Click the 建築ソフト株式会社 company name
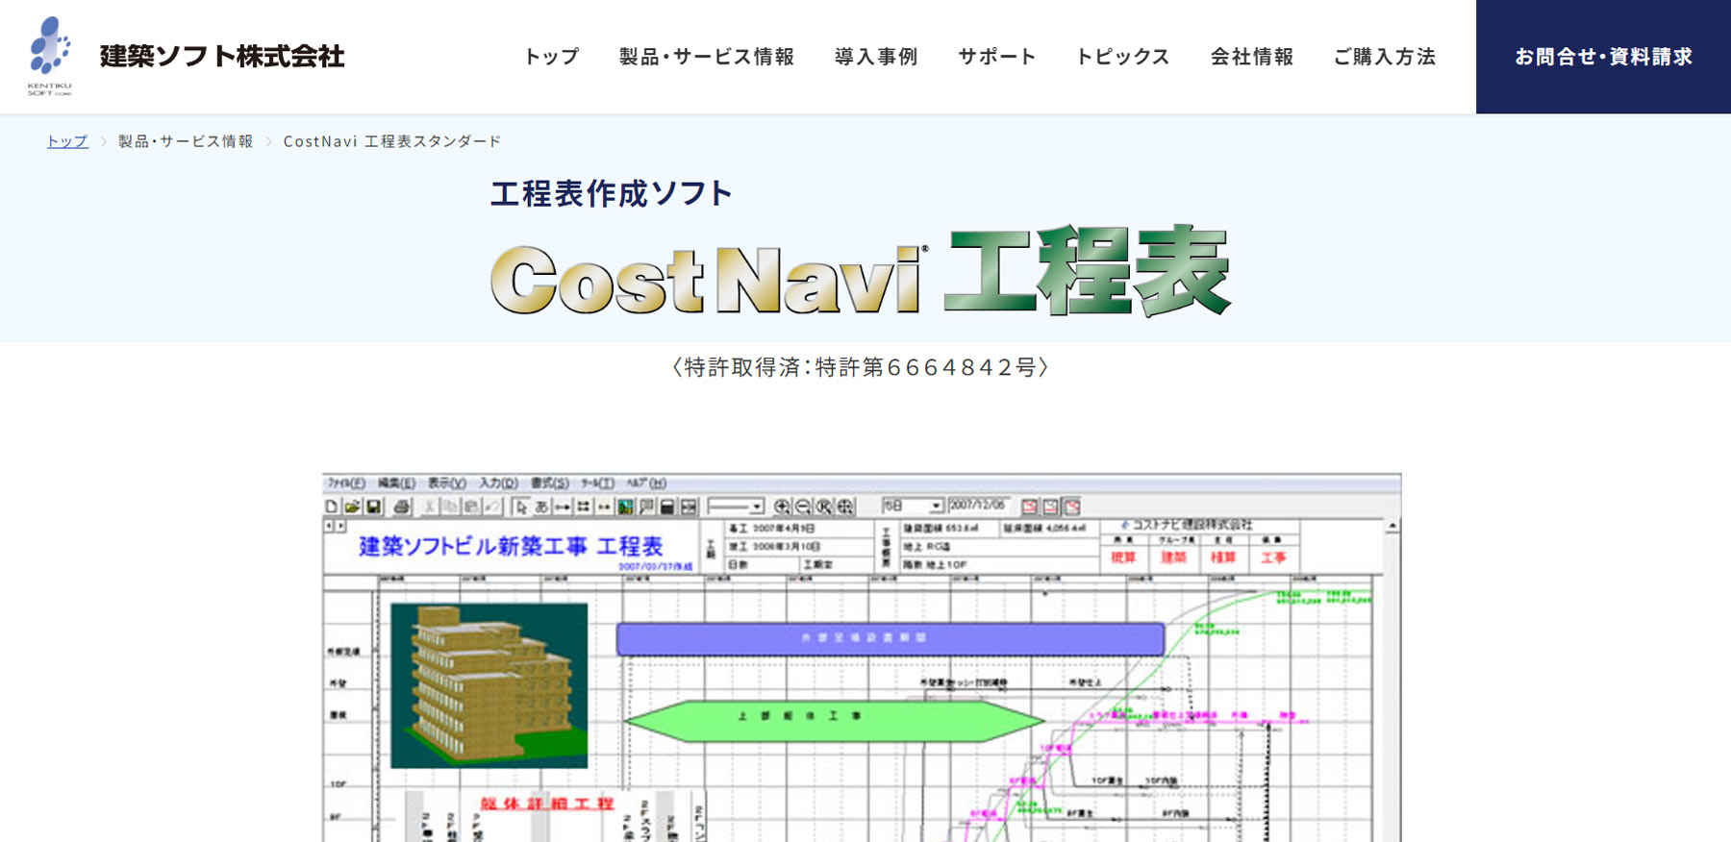This screenshot has height=842, width=1731. click(222, 57)
